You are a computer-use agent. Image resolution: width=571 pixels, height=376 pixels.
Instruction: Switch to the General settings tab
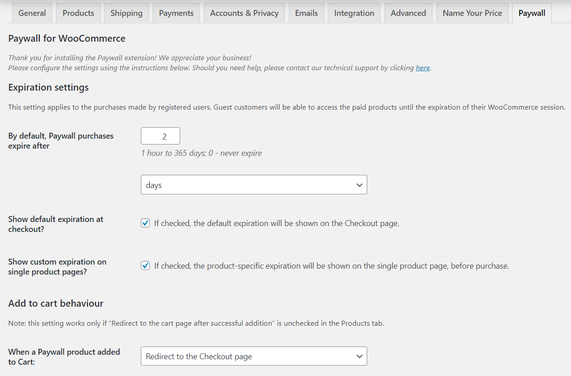point(32,13)
